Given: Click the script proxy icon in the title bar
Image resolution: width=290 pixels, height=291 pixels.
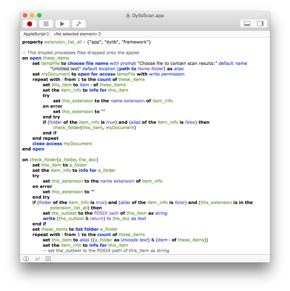Looking at the screenshot, I should pyautogui.click(x=128, y=15).
